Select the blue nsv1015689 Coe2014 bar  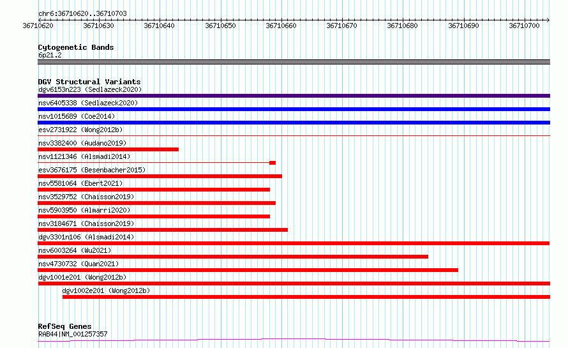click(294, 123)
